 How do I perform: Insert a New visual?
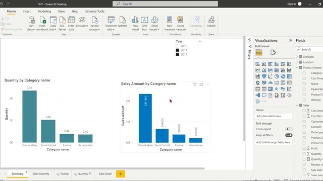click(135, 24)
